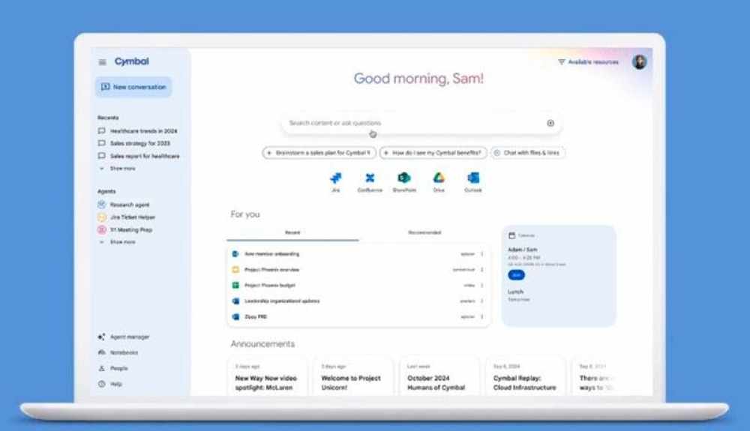
Task: Click the Cymbal logo
Action: pyautogui.click(x=131, y=61)
